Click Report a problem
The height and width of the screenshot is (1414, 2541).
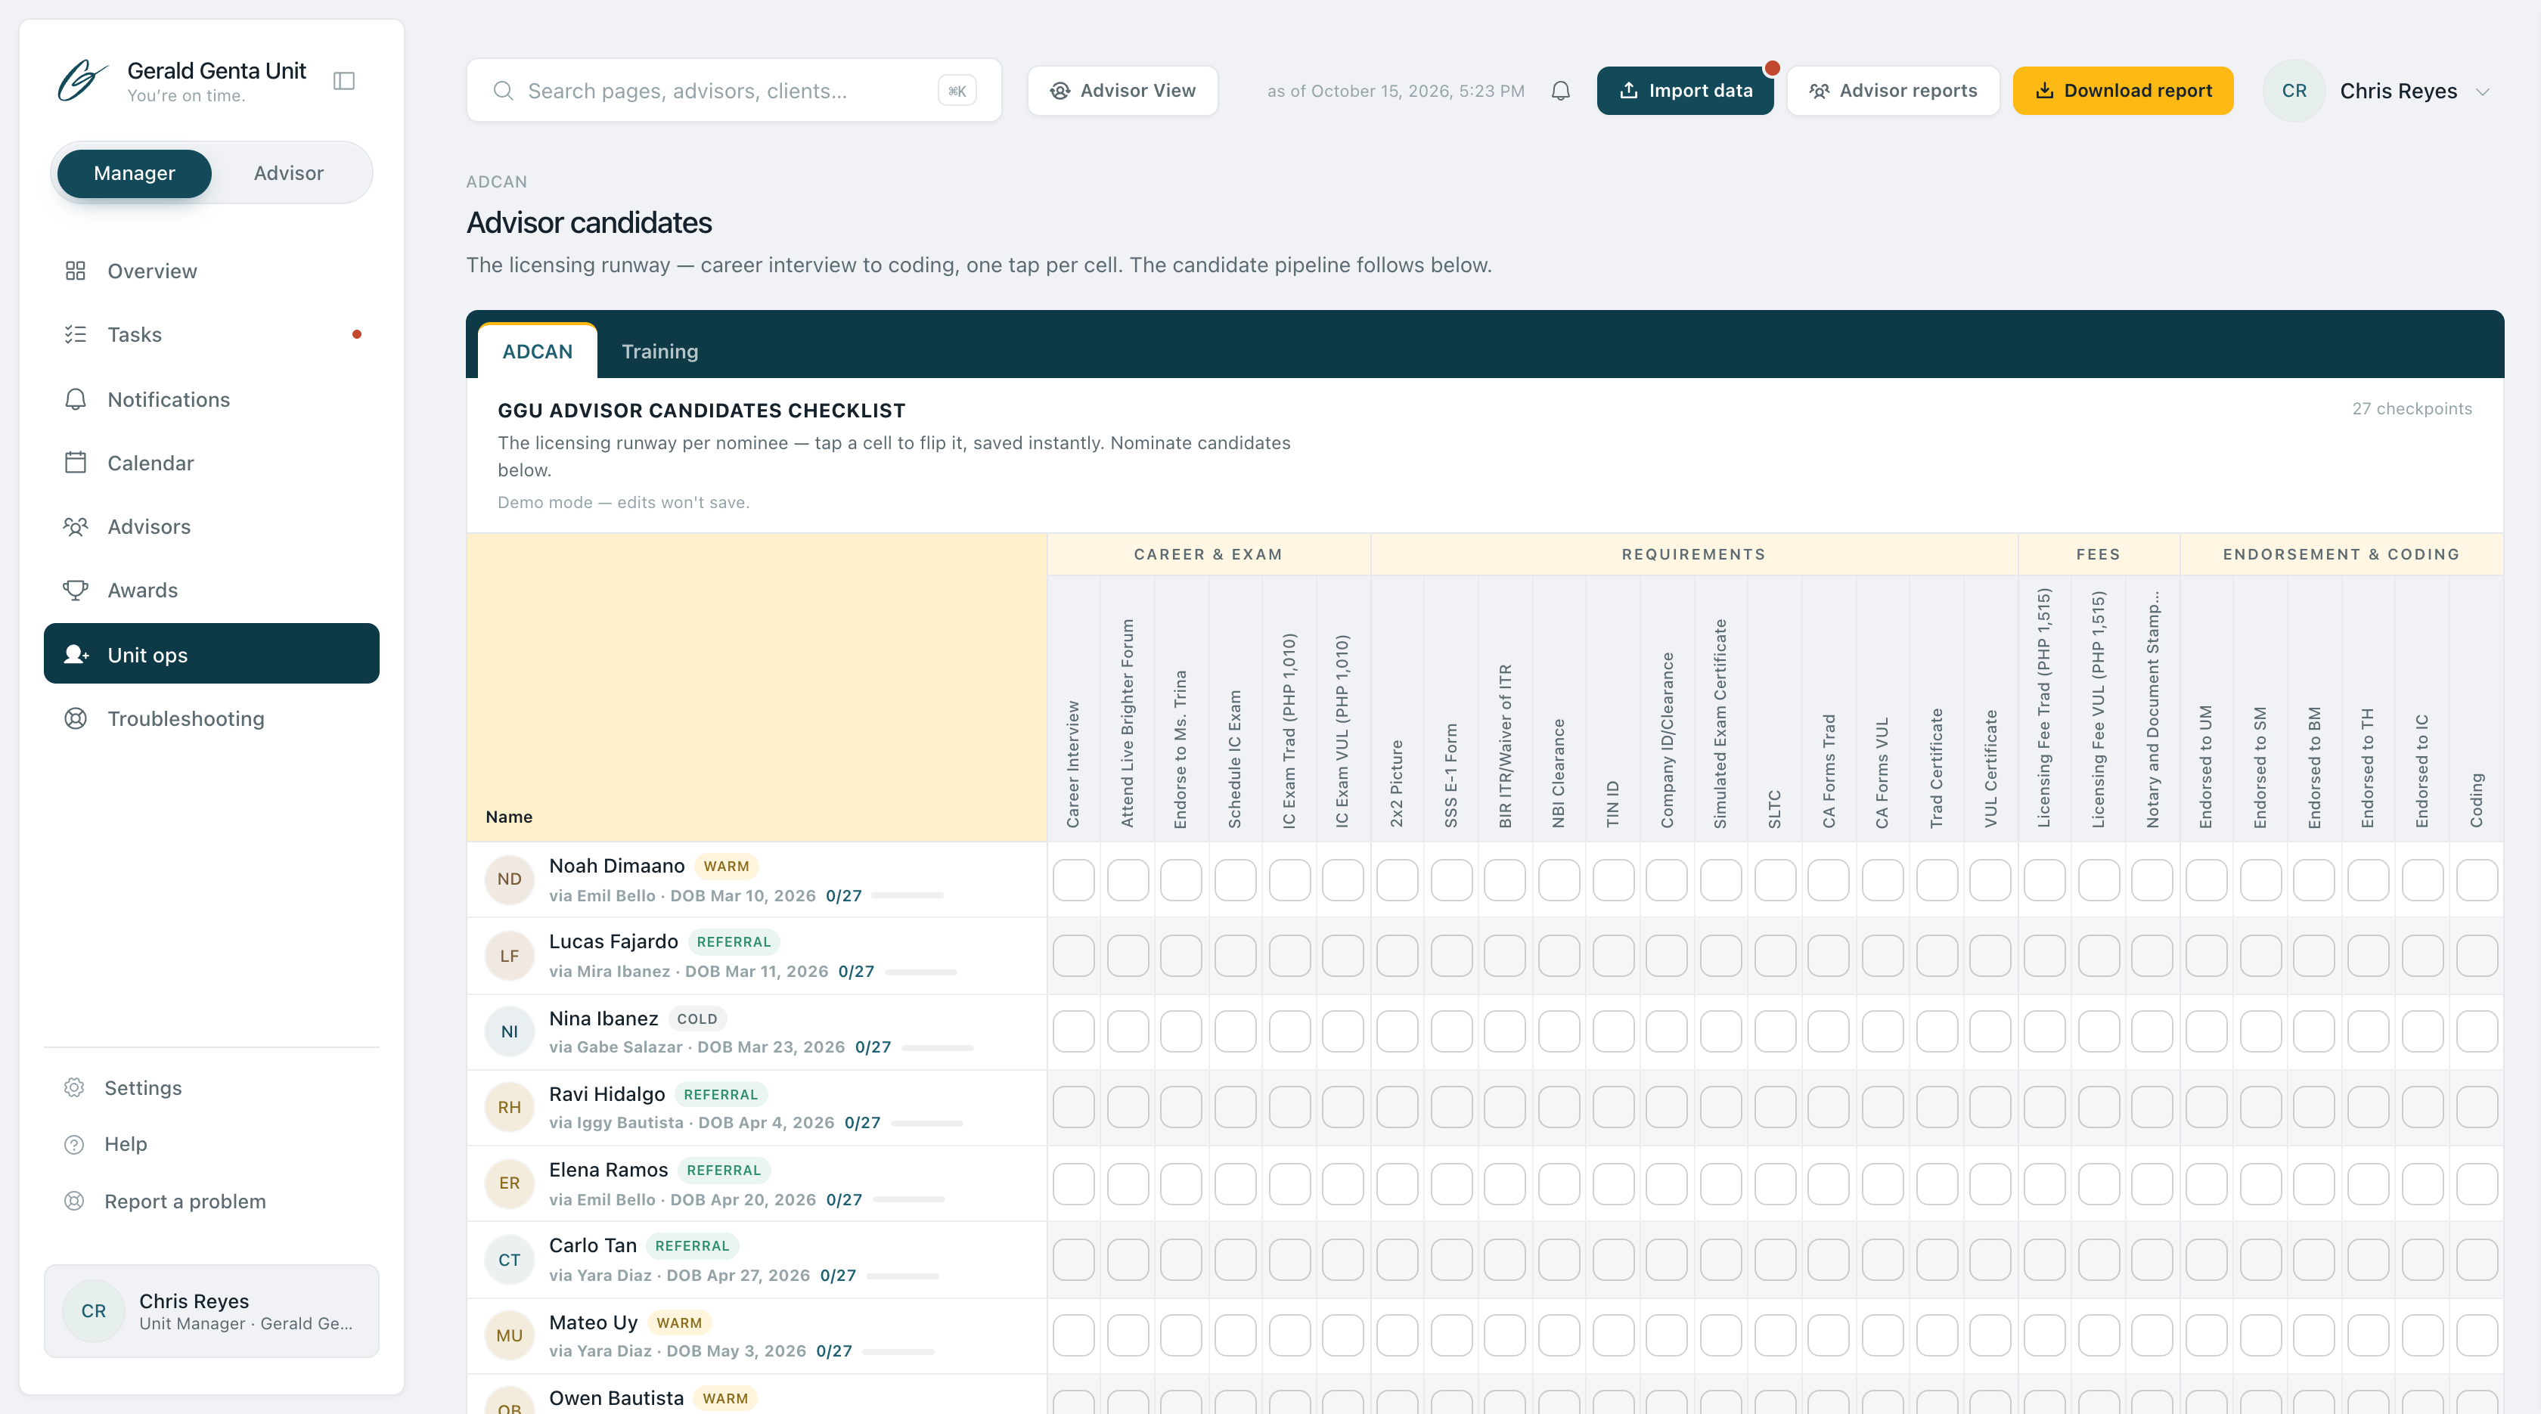(211, 1201)
